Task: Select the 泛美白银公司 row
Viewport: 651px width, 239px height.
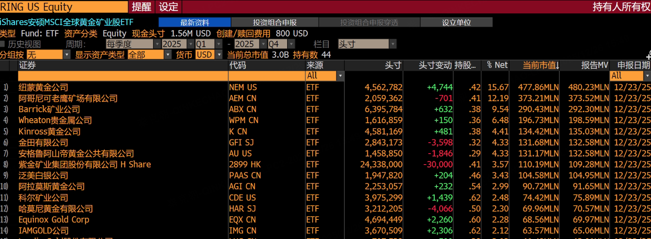Action: click(x=325, y=176)
